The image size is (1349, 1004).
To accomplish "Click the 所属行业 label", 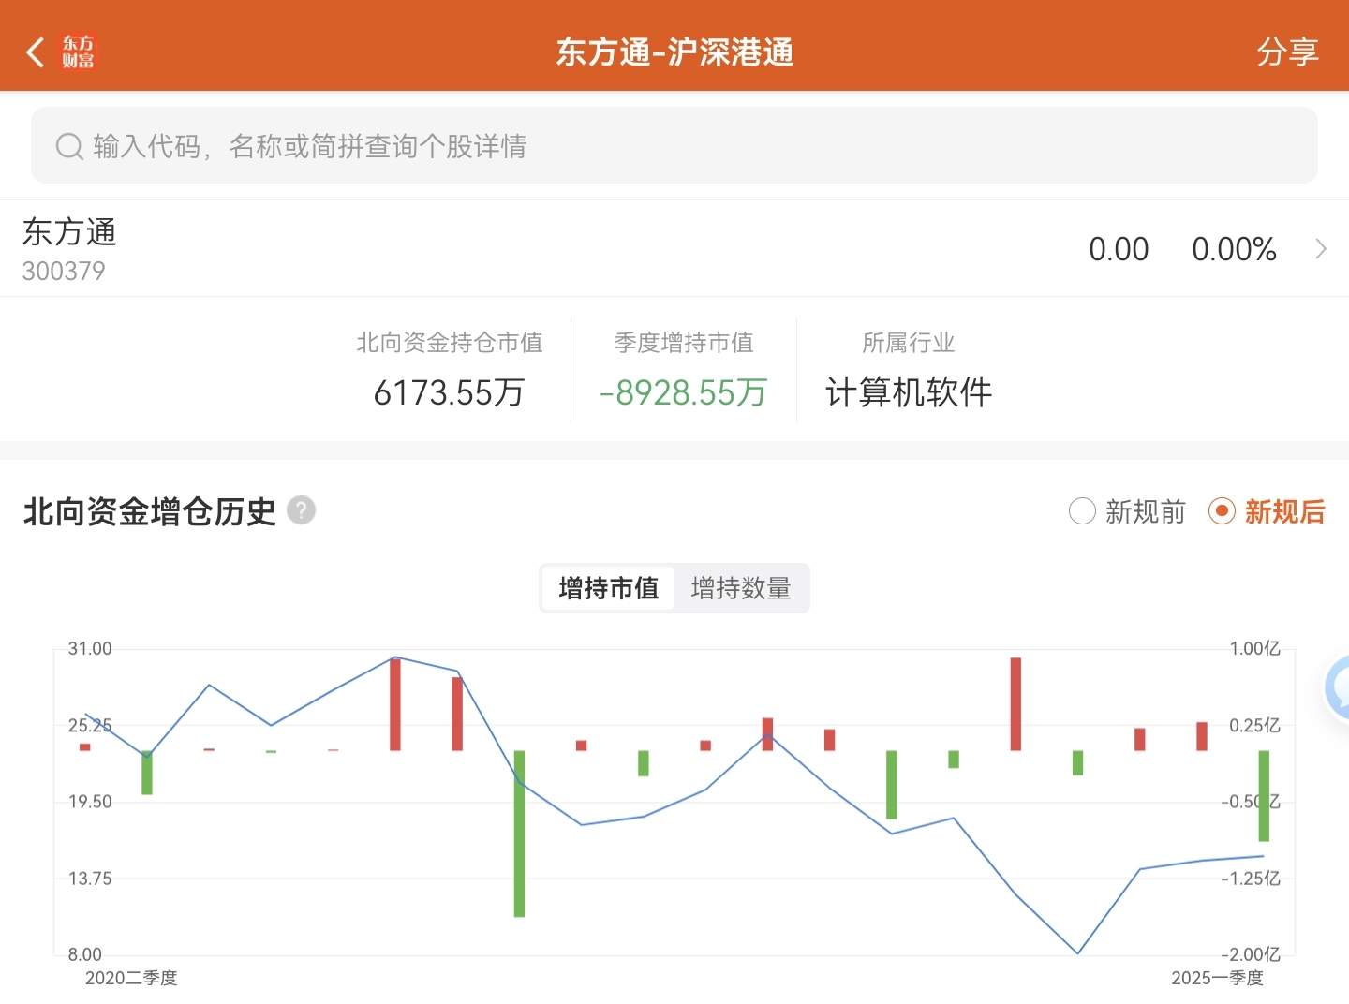I will click(909, 343).
